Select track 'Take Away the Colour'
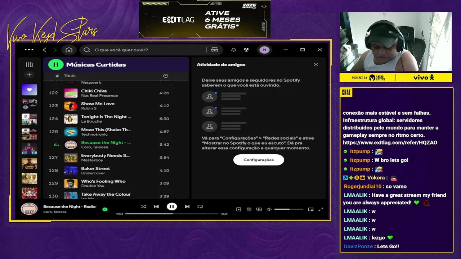This screenshot has width=461, height=259. coord(106,194)
